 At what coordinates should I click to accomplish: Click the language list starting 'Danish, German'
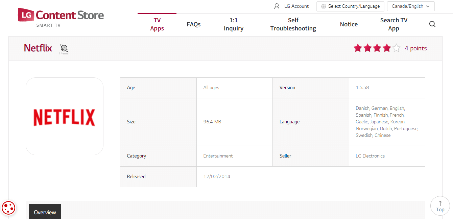[387, 122]
